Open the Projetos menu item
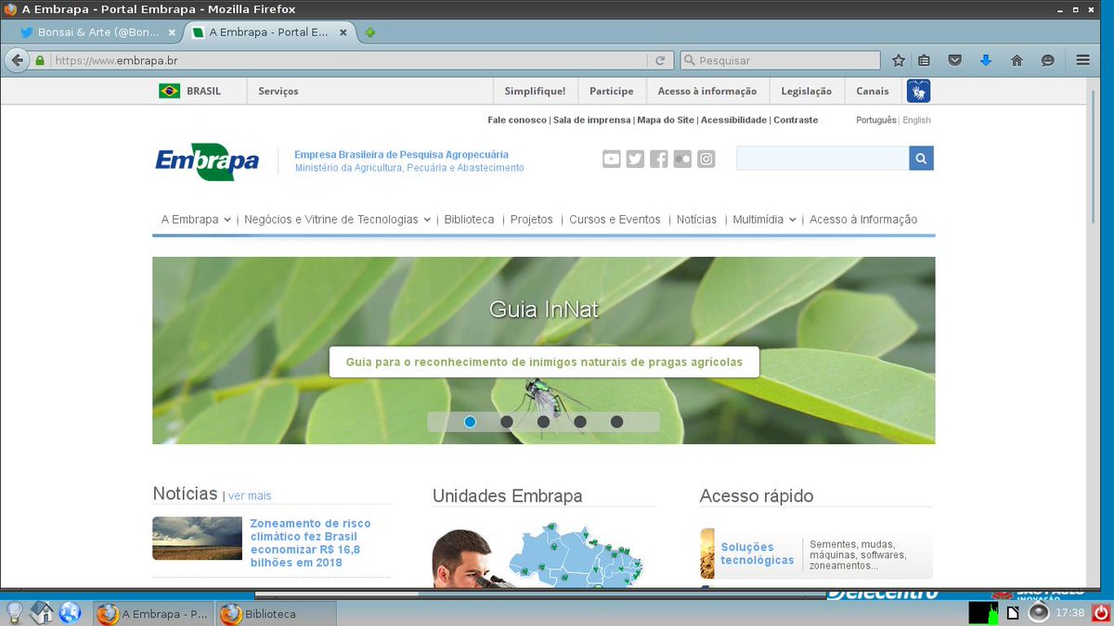Viewport: 1114px width, 626px height. click(532, 220)
